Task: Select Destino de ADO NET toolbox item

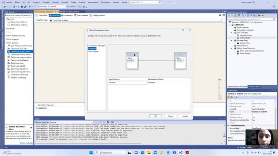Action: point(19,49)
